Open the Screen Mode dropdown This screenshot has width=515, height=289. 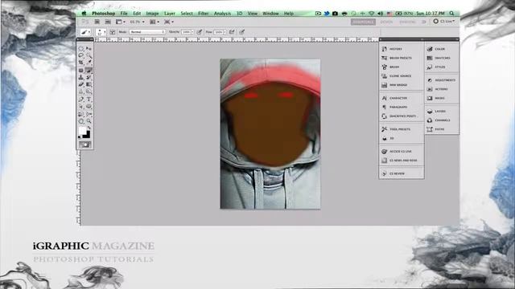[169, 22]
